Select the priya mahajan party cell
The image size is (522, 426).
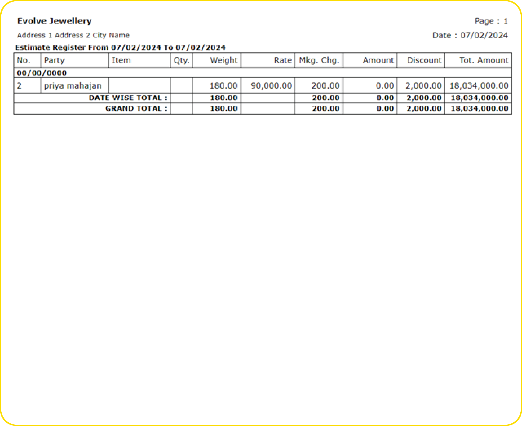pyautogui.click(x=73, y=86)
